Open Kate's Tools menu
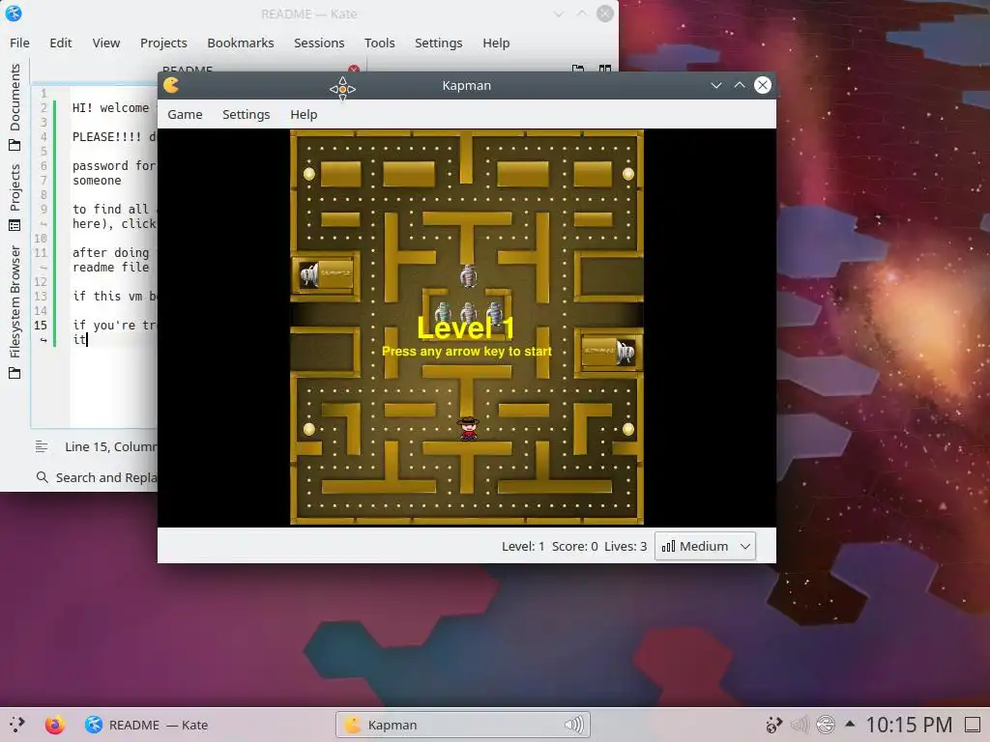Screen dimensions: 990x742 coord(379,43)
